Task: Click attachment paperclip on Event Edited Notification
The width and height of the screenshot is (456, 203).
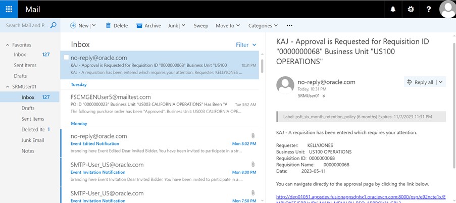Action: pos(253,135)
